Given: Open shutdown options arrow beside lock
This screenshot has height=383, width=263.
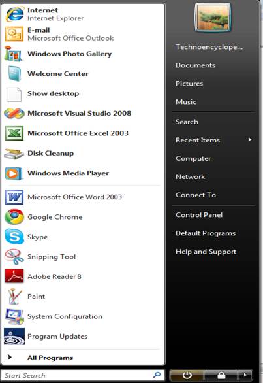Looking at the screenshot, I should pyautogui.click(x=245, y=375).
